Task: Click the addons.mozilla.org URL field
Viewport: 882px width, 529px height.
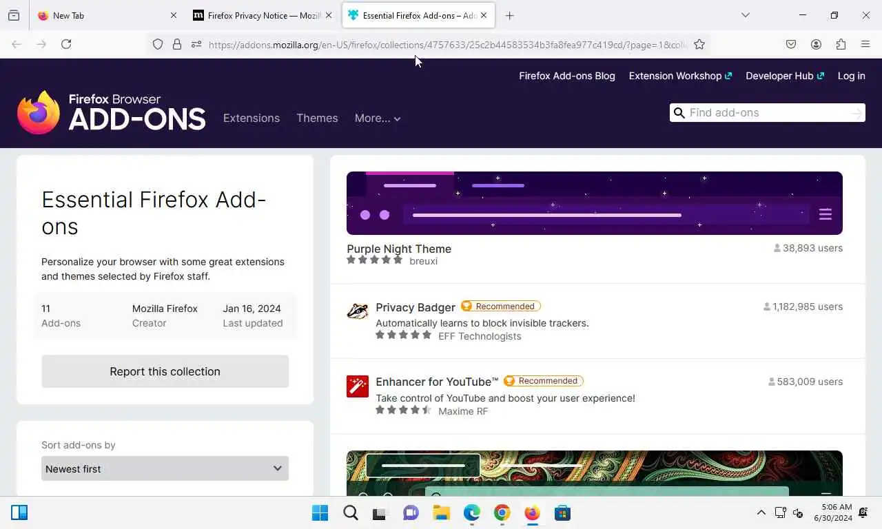Action: click(x=448, y=45)
